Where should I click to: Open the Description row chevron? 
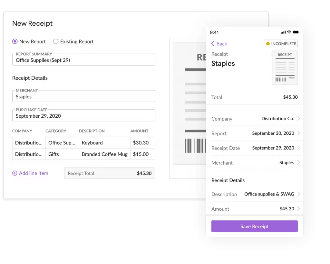[x=299, y=194]
